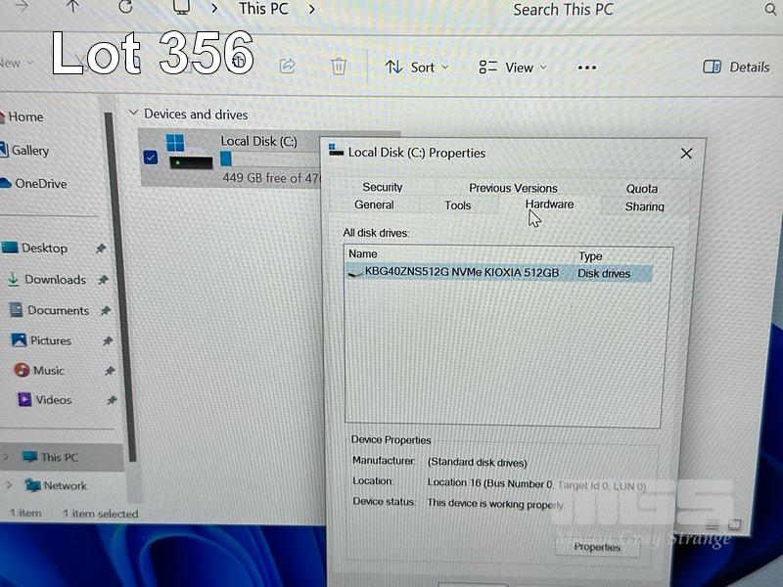Open the Gallery item in sidebar
The image size is (783, 587).
[29, 151]
